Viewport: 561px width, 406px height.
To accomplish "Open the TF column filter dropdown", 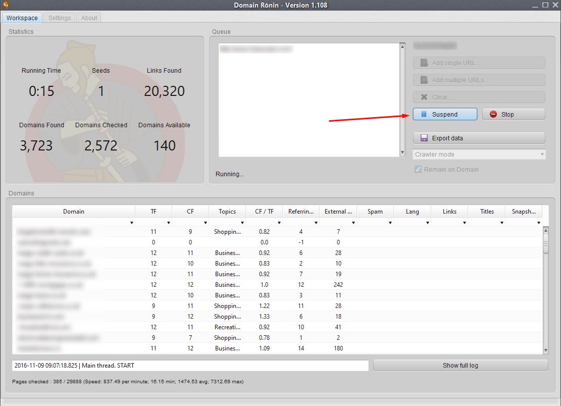I will point(169,223).
